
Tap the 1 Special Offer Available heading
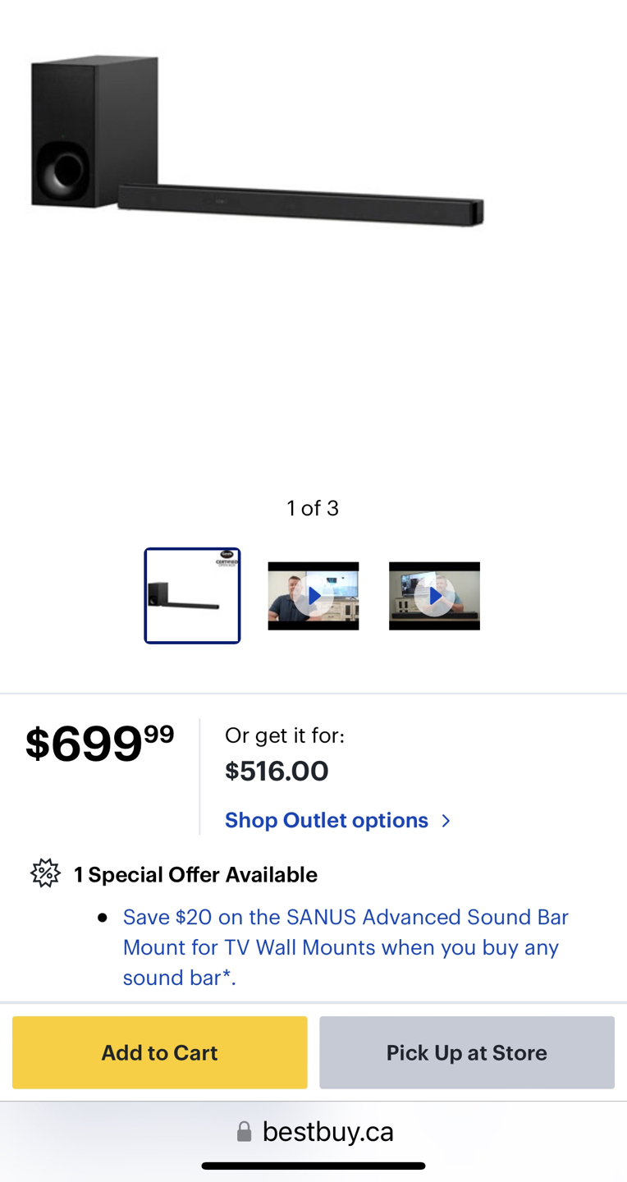pyautogui.click(x=195, y=874)
